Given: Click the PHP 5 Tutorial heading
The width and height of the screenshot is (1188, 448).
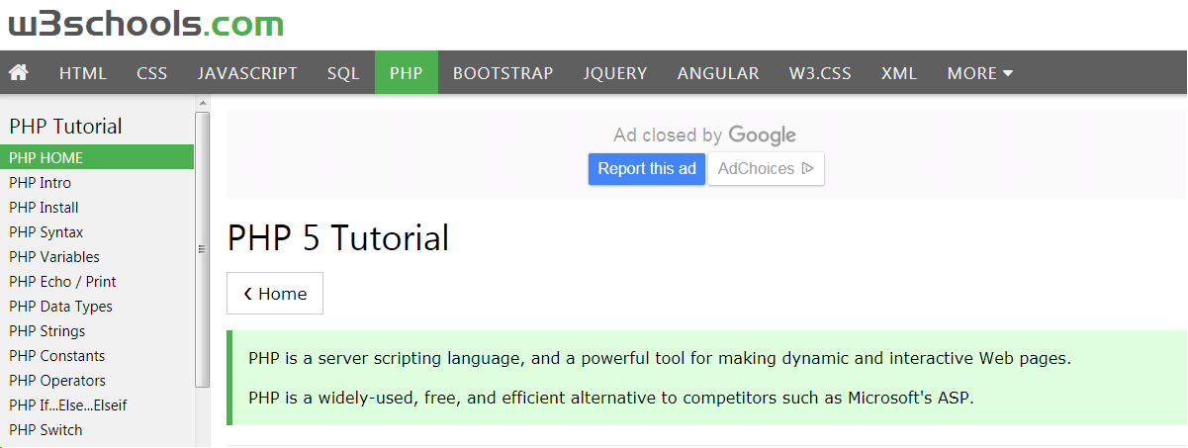Looking at the screenshot, I should [x=338, y=238].
